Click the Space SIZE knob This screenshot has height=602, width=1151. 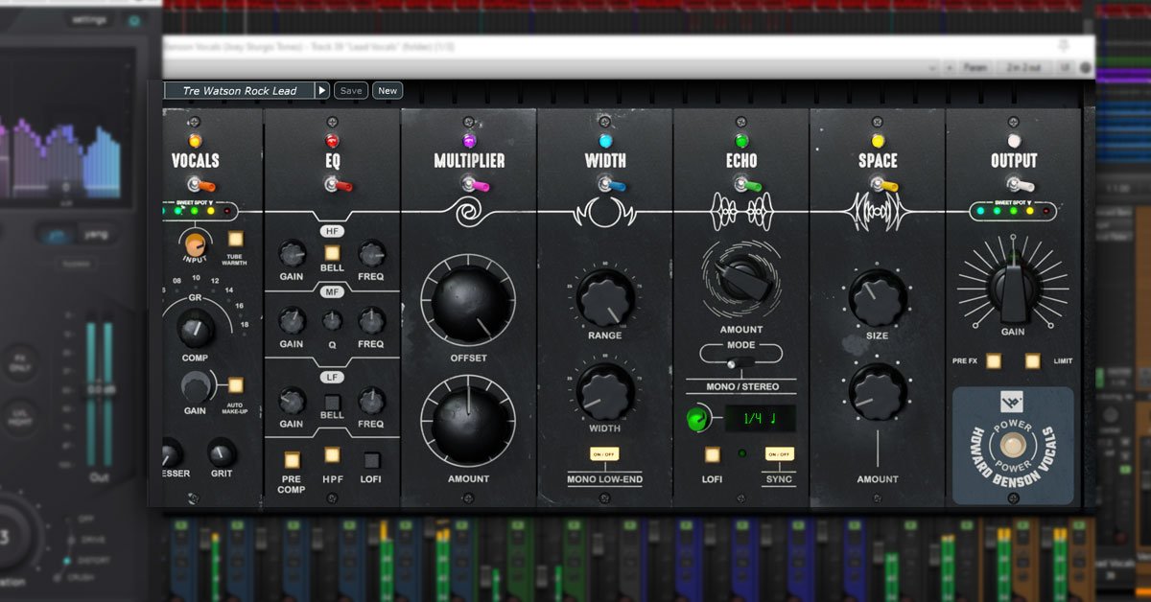pyautogui.click(x=878, y=298)
